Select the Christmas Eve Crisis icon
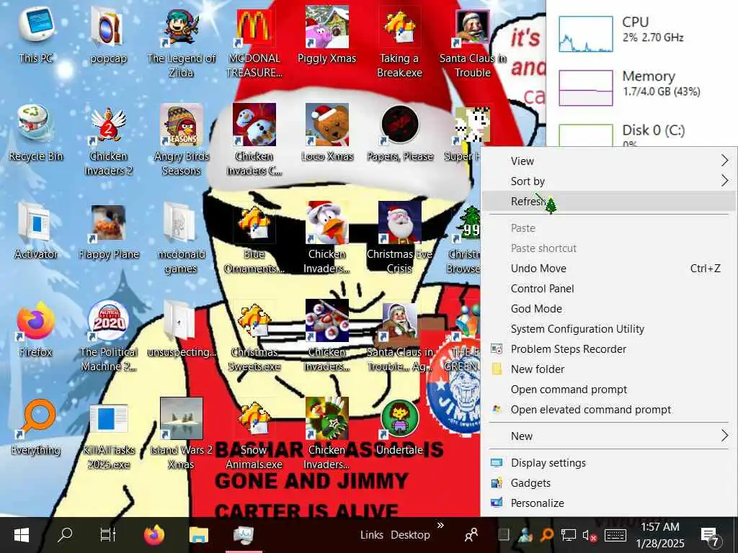 [x=399, y=238]
